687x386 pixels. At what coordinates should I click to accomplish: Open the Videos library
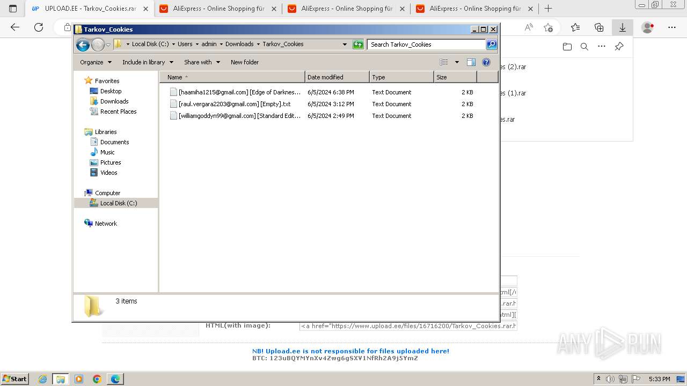[x=108, y=173]
